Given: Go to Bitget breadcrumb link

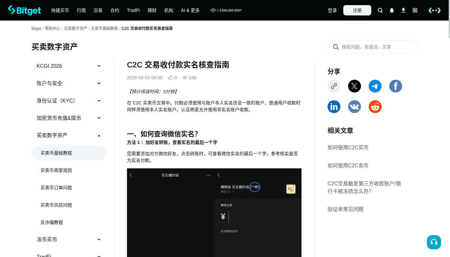Looking at the screenshot, I should point(36,29).
